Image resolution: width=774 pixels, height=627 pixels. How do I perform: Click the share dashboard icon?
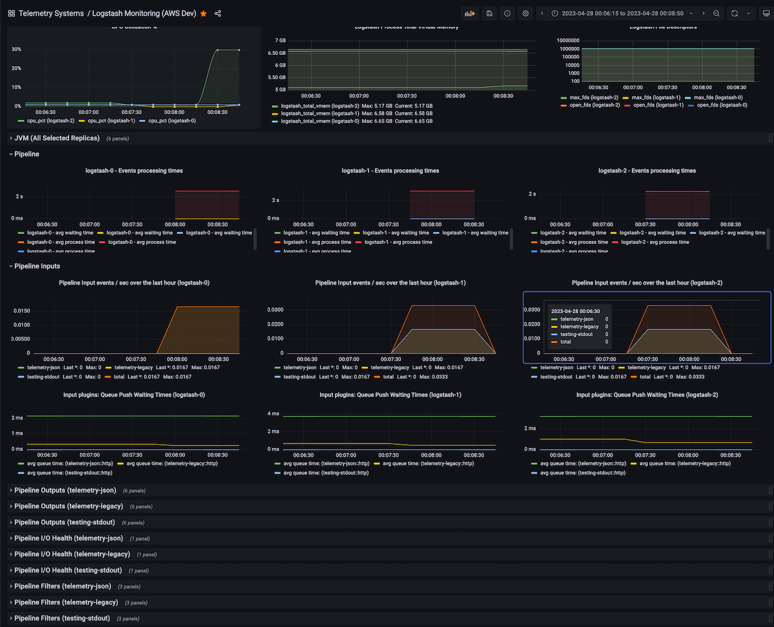(x=218, y=13)
